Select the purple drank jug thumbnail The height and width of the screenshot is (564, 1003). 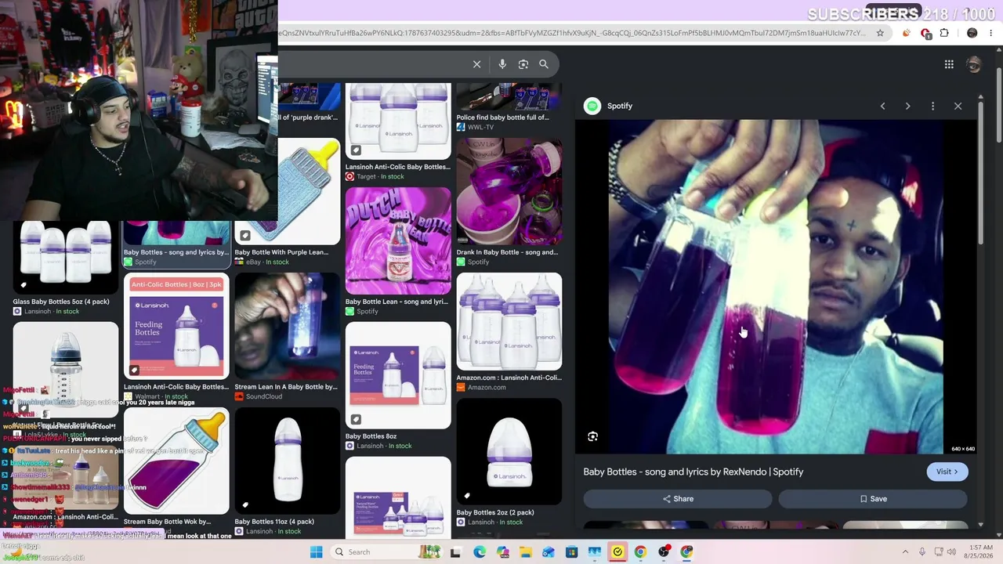click(509, 191)
